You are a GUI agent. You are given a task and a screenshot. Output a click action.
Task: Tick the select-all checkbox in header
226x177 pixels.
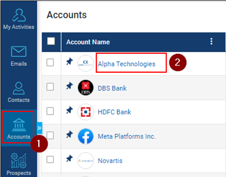[x=51, y=41]
